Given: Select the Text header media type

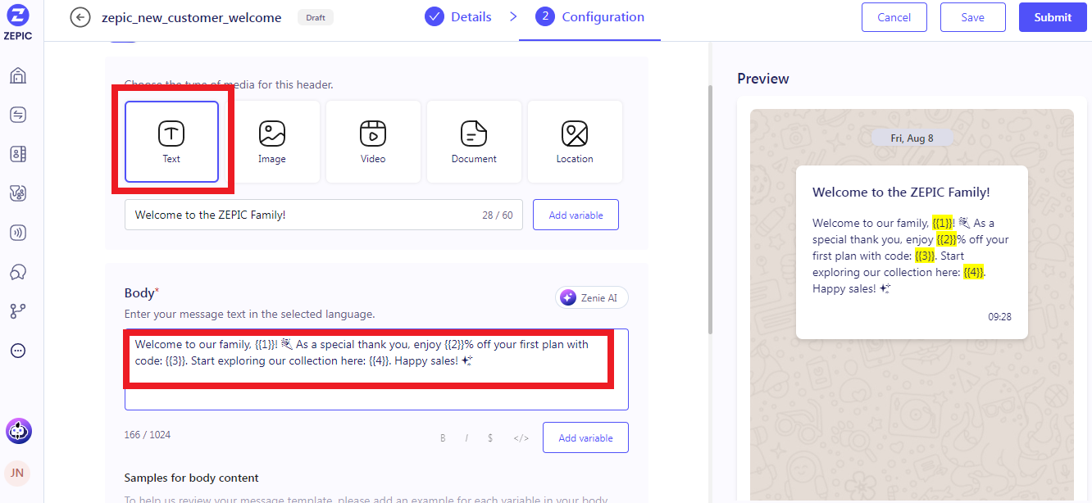Looking at the screenshot, I should (171, 142).
